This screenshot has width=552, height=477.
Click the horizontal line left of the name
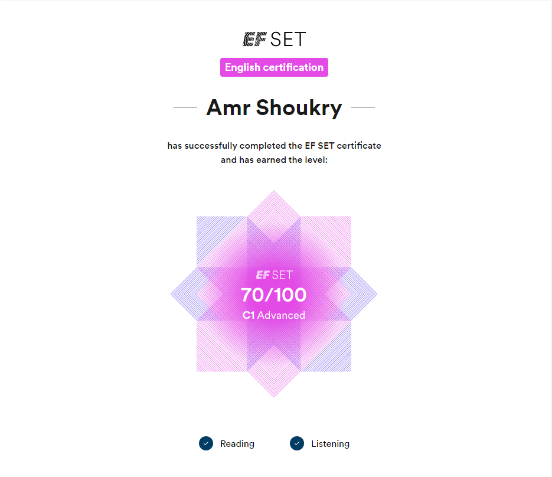185,108
